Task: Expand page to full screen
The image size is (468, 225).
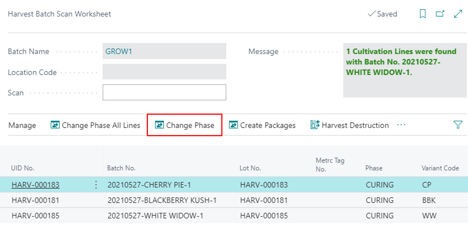Action: (x=458, y=14)
